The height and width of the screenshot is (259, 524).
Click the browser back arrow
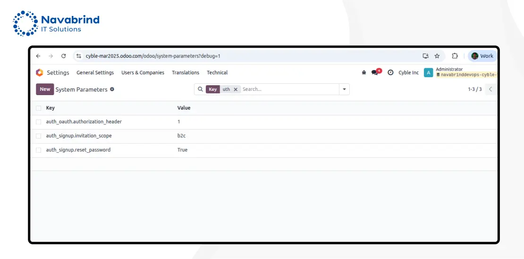[x=39, y=56]
